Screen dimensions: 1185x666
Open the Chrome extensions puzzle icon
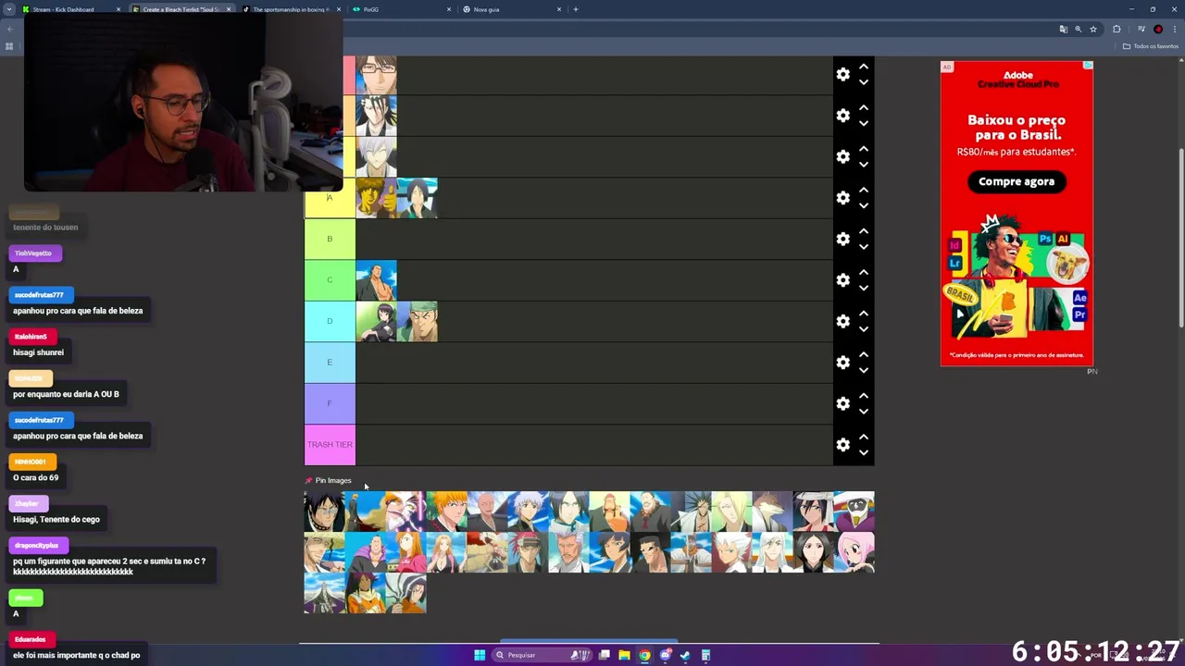(1116, 29)
